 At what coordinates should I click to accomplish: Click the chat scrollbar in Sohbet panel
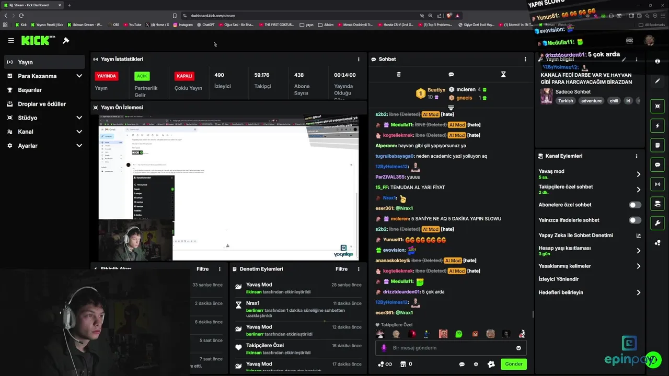click(x=533, y=314)
